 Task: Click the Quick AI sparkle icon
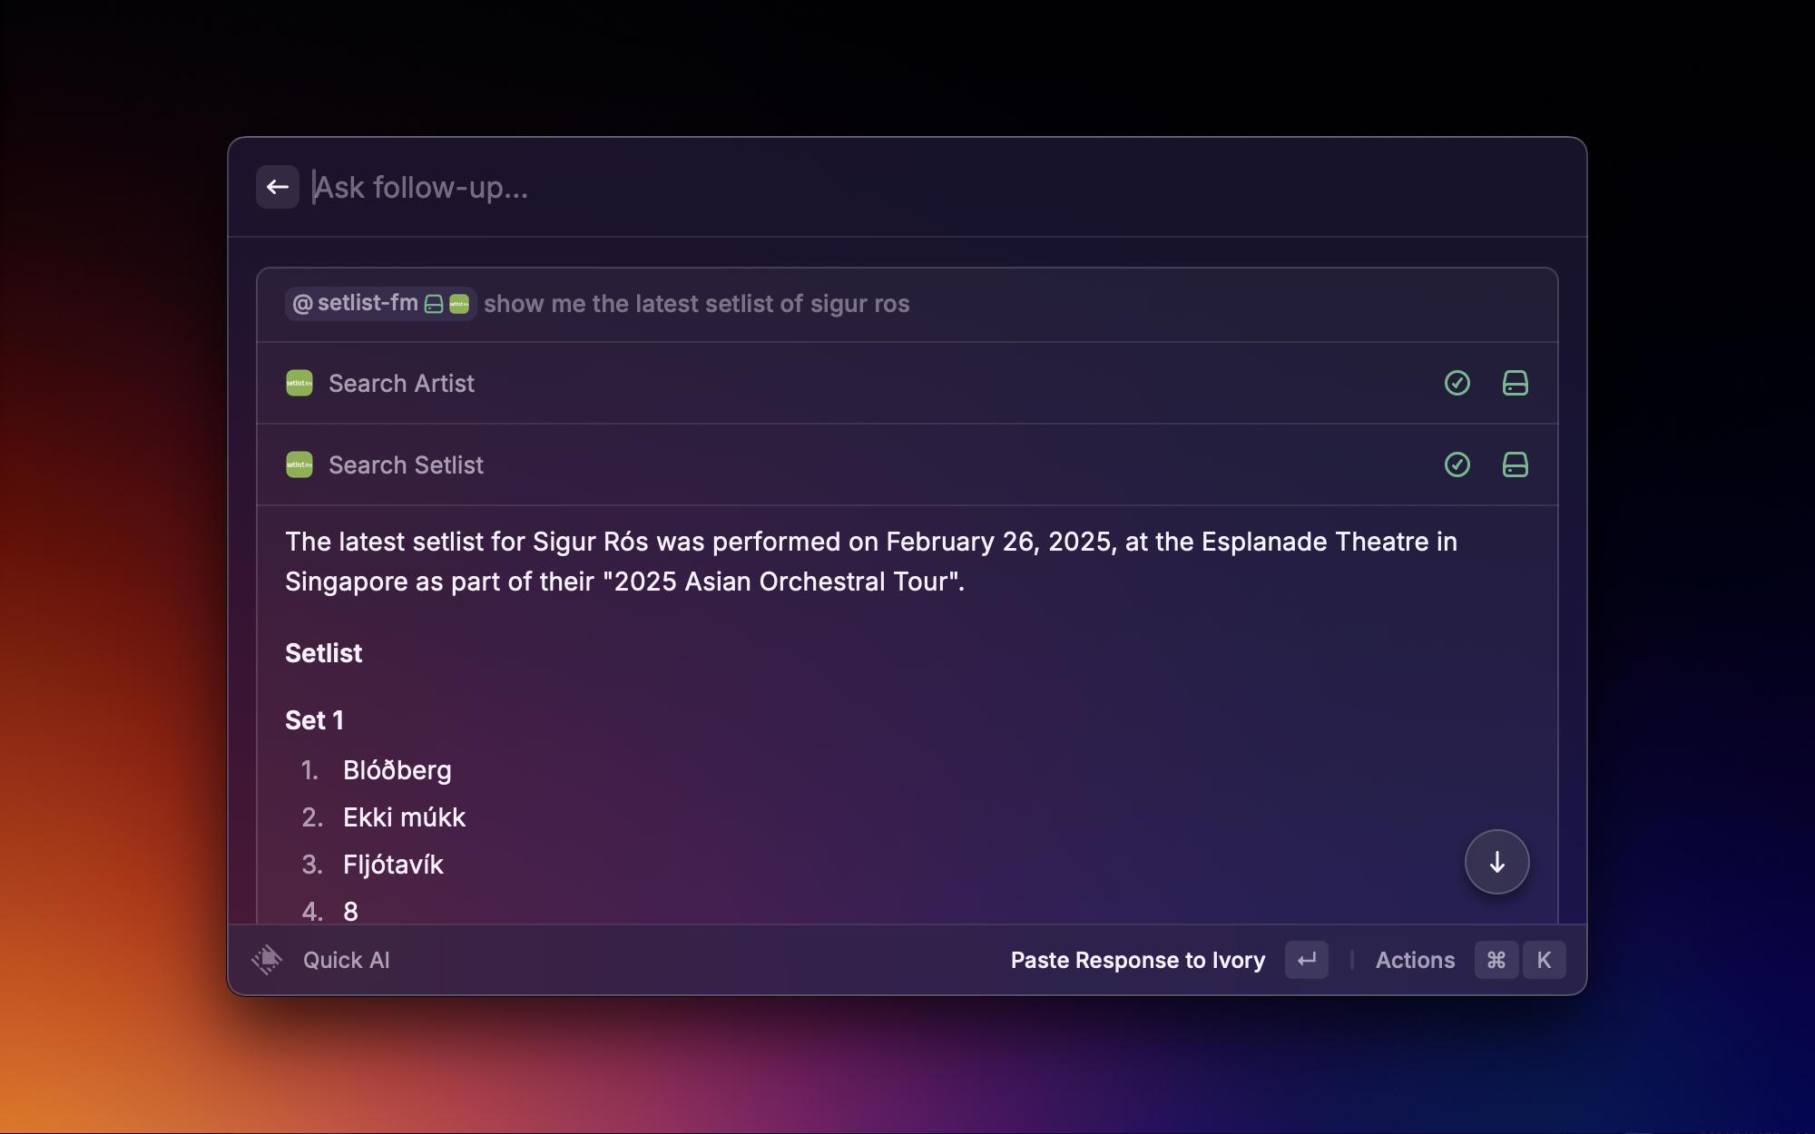coord(267,960)
